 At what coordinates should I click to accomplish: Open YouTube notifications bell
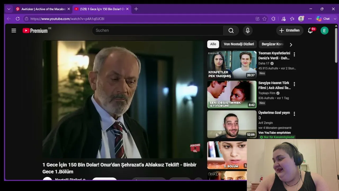click(310, 31)
